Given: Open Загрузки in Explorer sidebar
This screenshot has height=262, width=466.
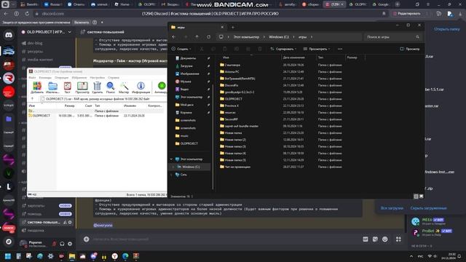Looking at the screenshot, I should (x=186, y=66).
